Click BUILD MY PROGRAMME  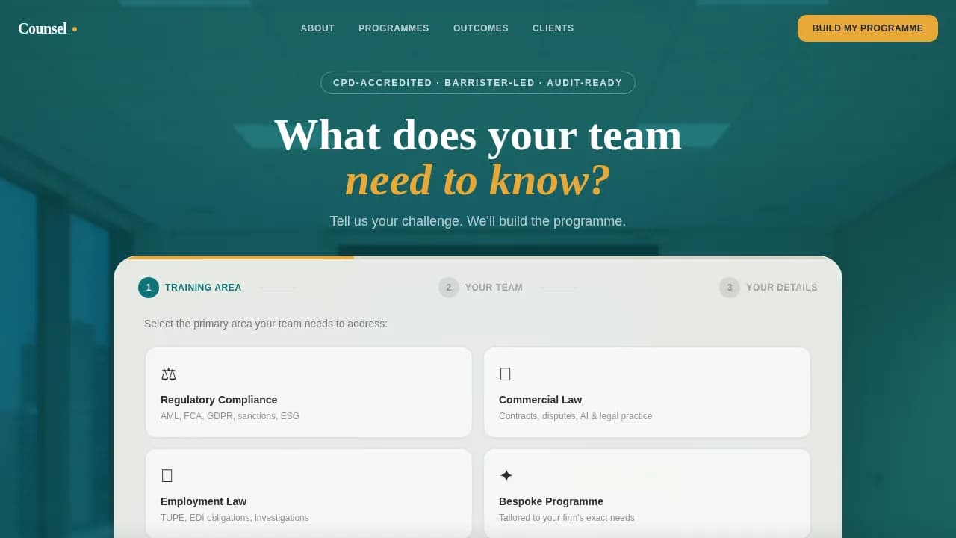click(867, 28)
